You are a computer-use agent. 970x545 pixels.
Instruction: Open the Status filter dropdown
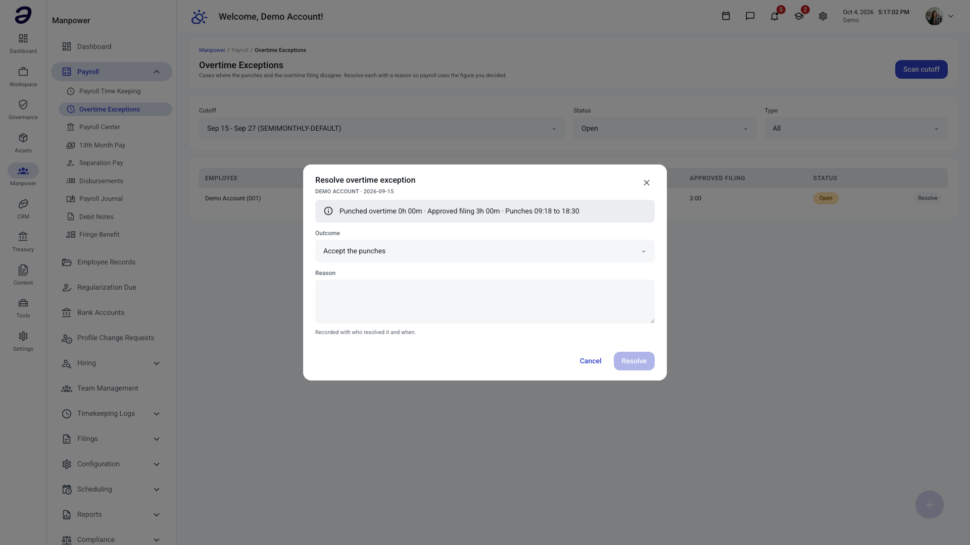[x=665, y=128]
